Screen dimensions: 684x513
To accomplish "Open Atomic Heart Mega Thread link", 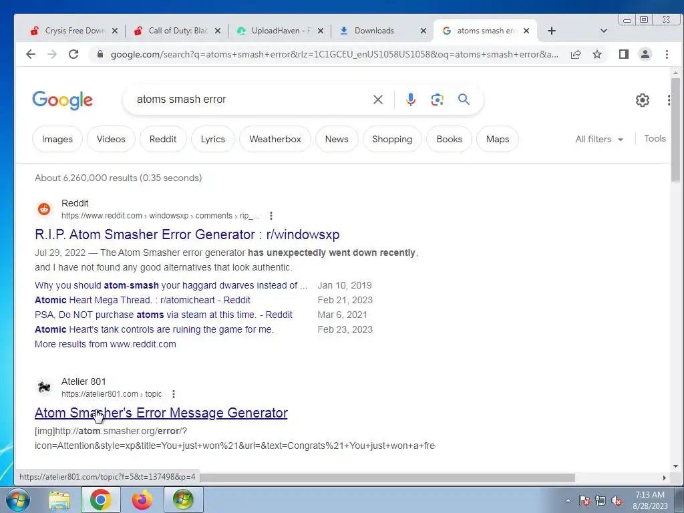I will pyautogui.click(x=142, y=300).
